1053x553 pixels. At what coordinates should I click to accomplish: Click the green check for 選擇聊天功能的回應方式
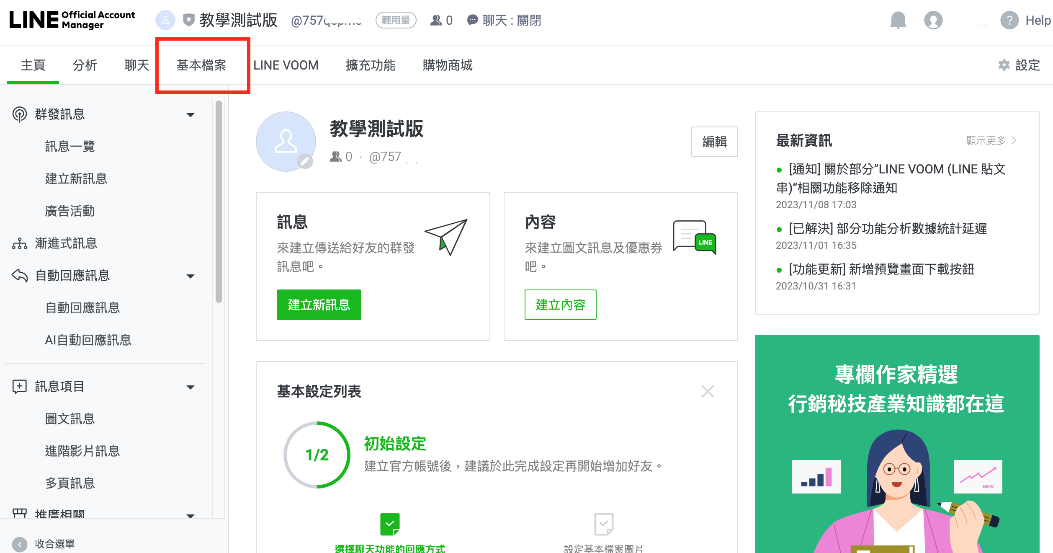coord(390,524)
